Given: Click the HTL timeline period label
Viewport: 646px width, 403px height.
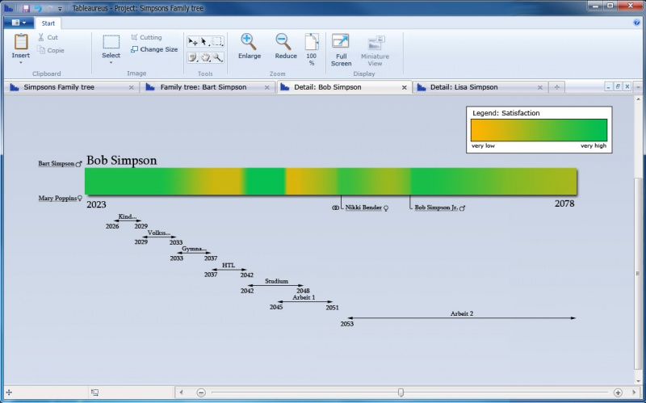Looking at the screenshot, I should (229, 266).
